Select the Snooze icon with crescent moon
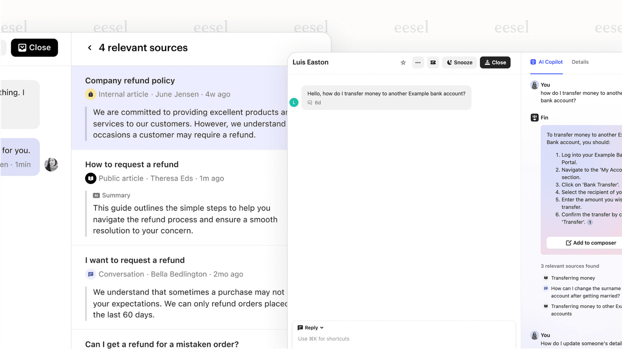This screenshot has width=622, height=349. [x=450, y=62]
